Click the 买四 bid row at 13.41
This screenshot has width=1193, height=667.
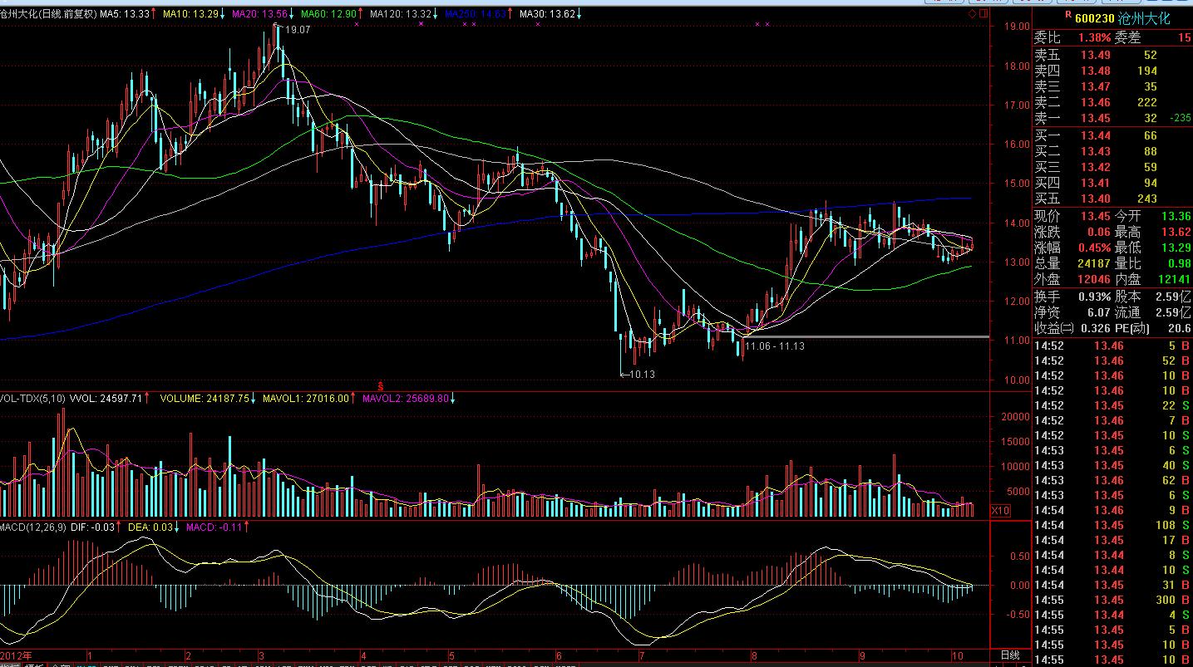click(1112, 183)
